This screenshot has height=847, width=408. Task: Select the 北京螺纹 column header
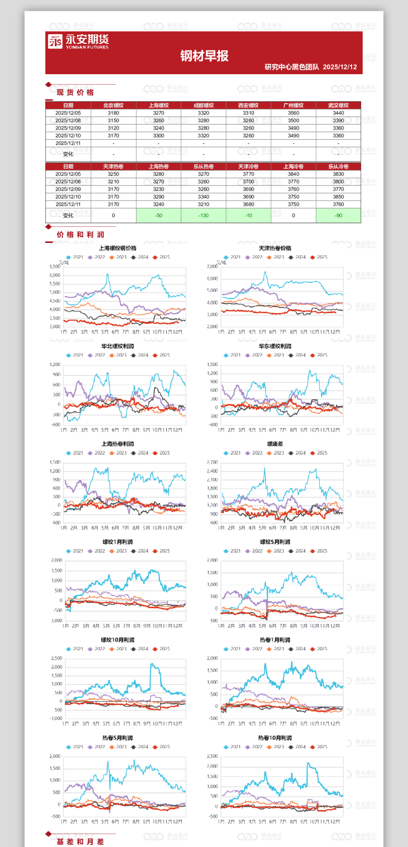(113, 105)
